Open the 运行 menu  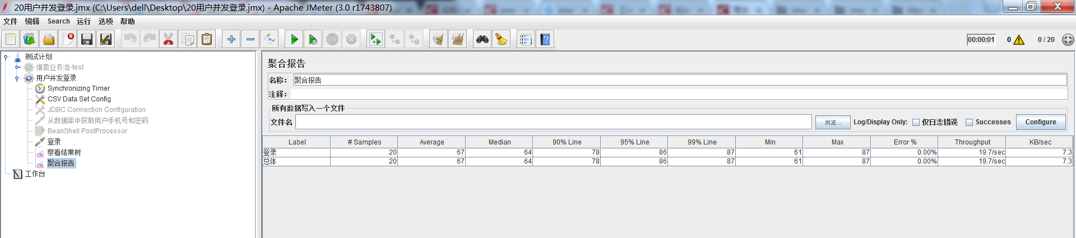pos(84,21)
